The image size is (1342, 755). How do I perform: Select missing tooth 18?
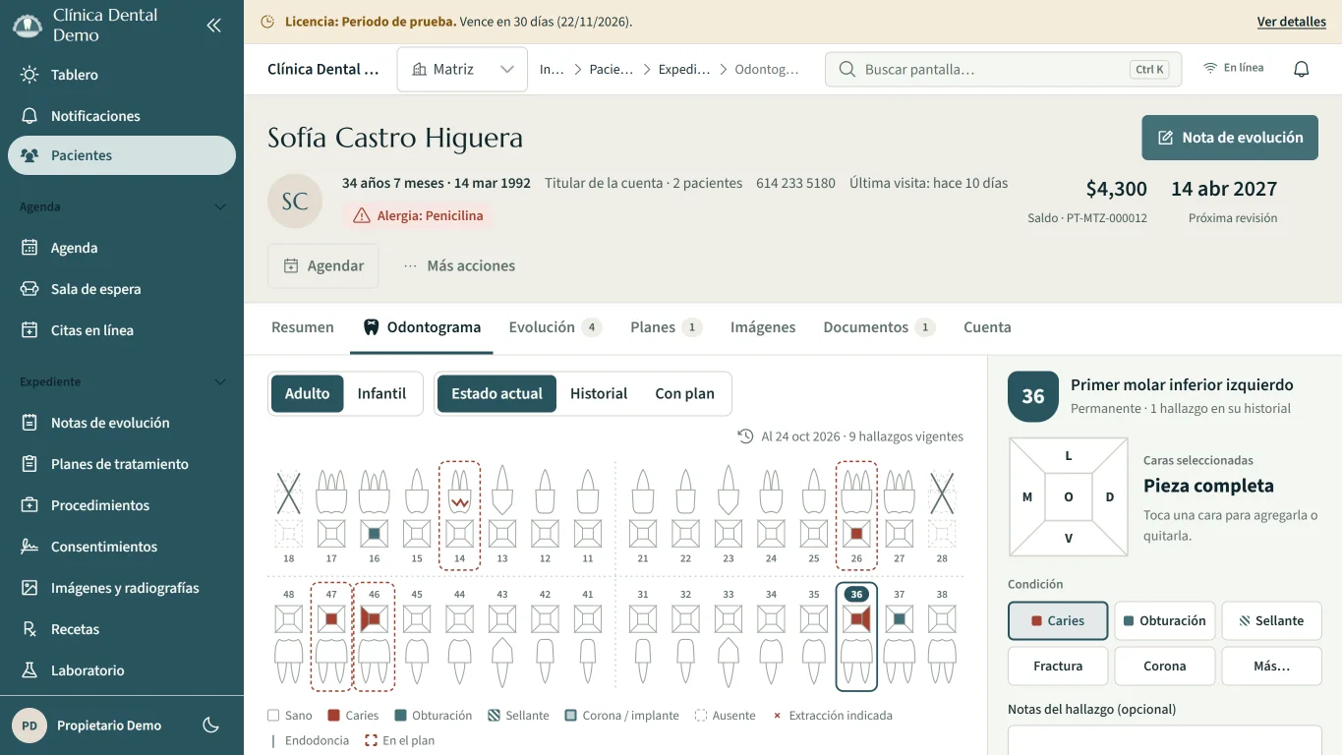(288, 515)
